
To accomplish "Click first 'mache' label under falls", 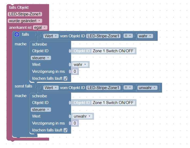I will pos(21,44).
